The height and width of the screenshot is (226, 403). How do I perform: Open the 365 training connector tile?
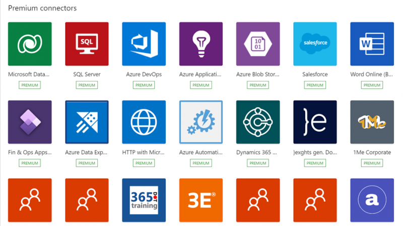[x=144, y=200]
